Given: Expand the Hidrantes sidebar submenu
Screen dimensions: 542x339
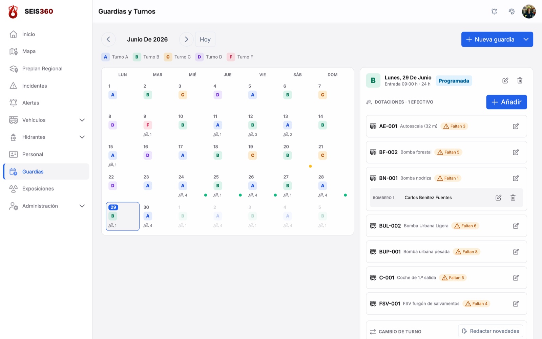Looking at the screenshot, I should [82, 137].
